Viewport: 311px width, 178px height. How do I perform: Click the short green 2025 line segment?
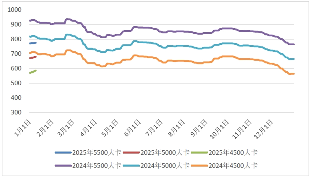click(x=33, y=72)
